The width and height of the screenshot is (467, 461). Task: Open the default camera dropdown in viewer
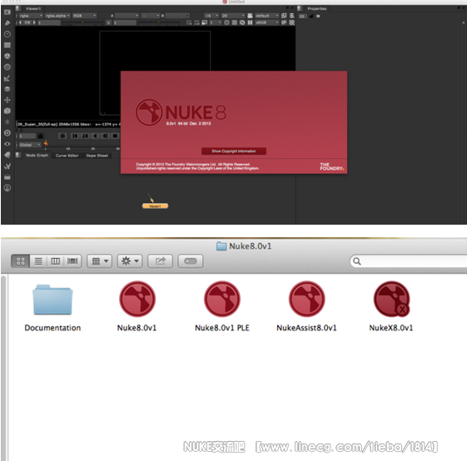pos(267,16)
